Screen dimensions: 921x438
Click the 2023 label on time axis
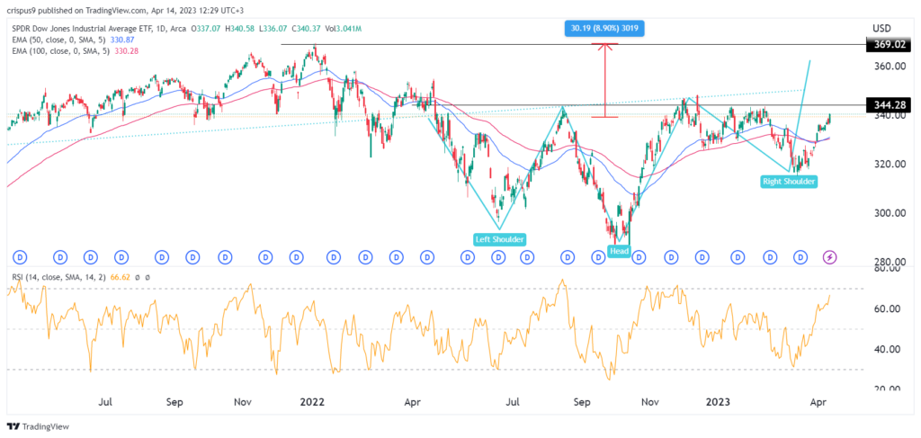coord(718,403)
